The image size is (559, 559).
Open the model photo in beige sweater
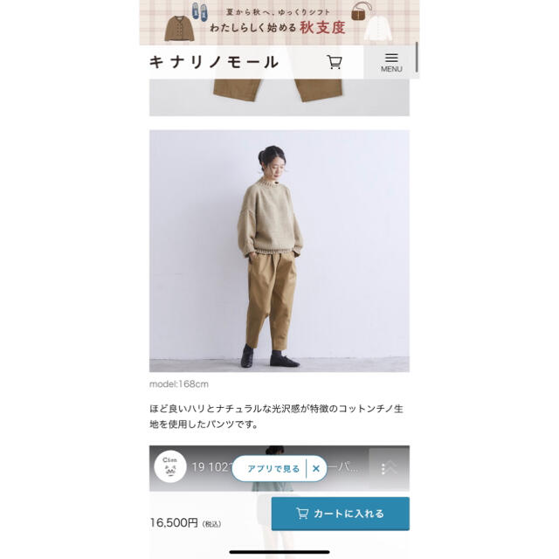tap(279, 251)
